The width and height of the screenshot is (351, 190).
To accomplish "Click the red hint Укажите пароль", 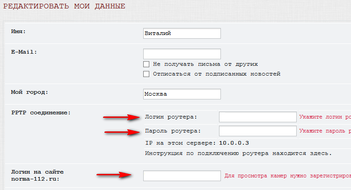I will (324, 131).
